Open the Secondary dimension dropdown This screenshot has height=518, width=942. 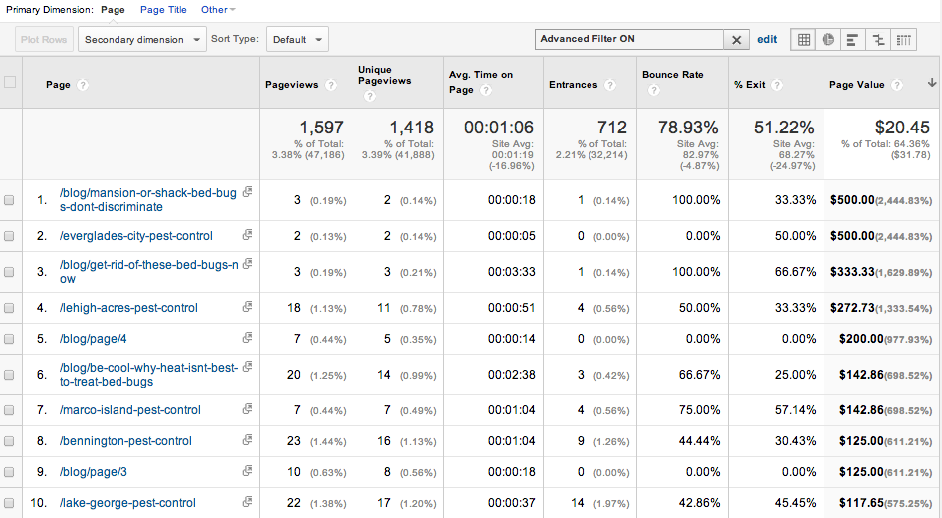tap(141, 40)
